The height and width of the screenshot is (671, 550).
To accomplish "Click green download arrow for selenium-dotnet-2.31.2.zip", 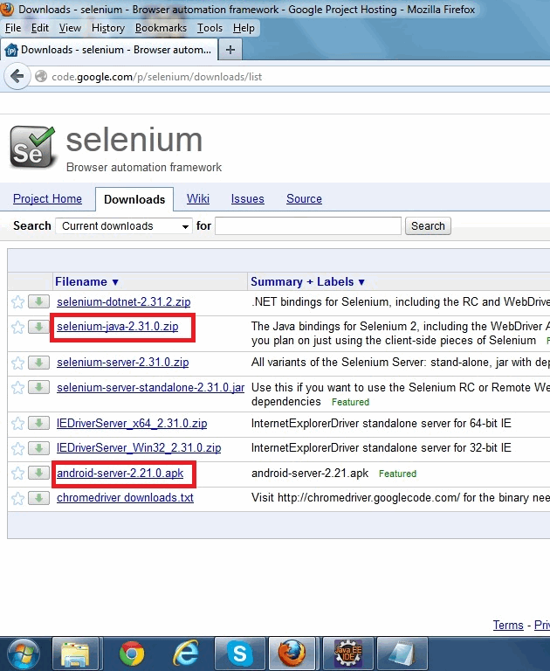I will pos(39,301).
